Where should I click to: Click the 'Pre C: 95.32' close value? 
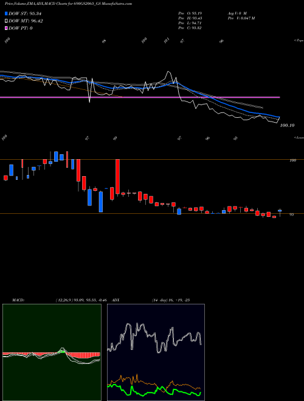click(x=190, y=28)
